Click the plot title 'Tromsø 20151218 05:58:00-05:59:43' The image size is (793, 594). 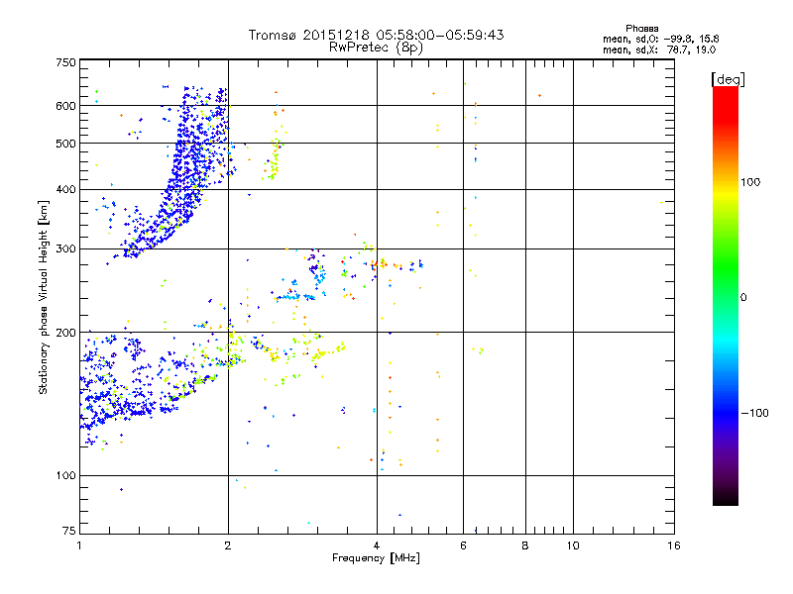coord(376,35)
